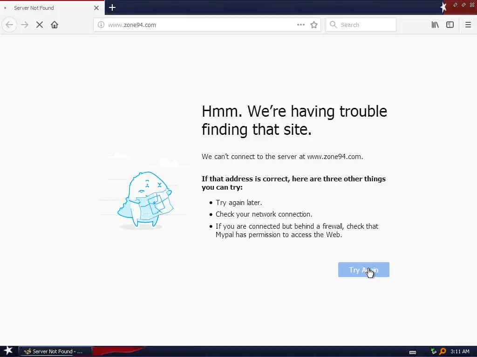Switch to Server Not Found taskbar window button
This screenshot has width=477, height=357.
pos(55,351)
